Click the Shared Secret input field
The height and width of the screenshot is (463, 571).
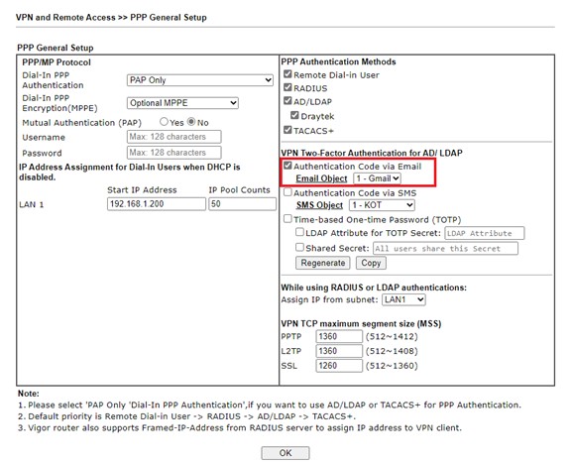click(x=445, y=249)
